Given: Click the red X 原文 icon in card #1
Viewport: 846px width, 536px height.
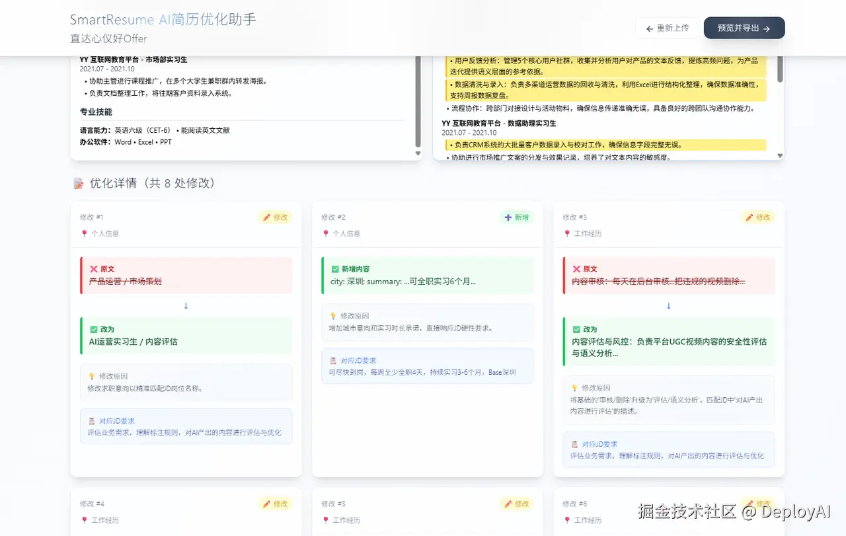Looking at the screenshot, I should [x=94, y=269].
